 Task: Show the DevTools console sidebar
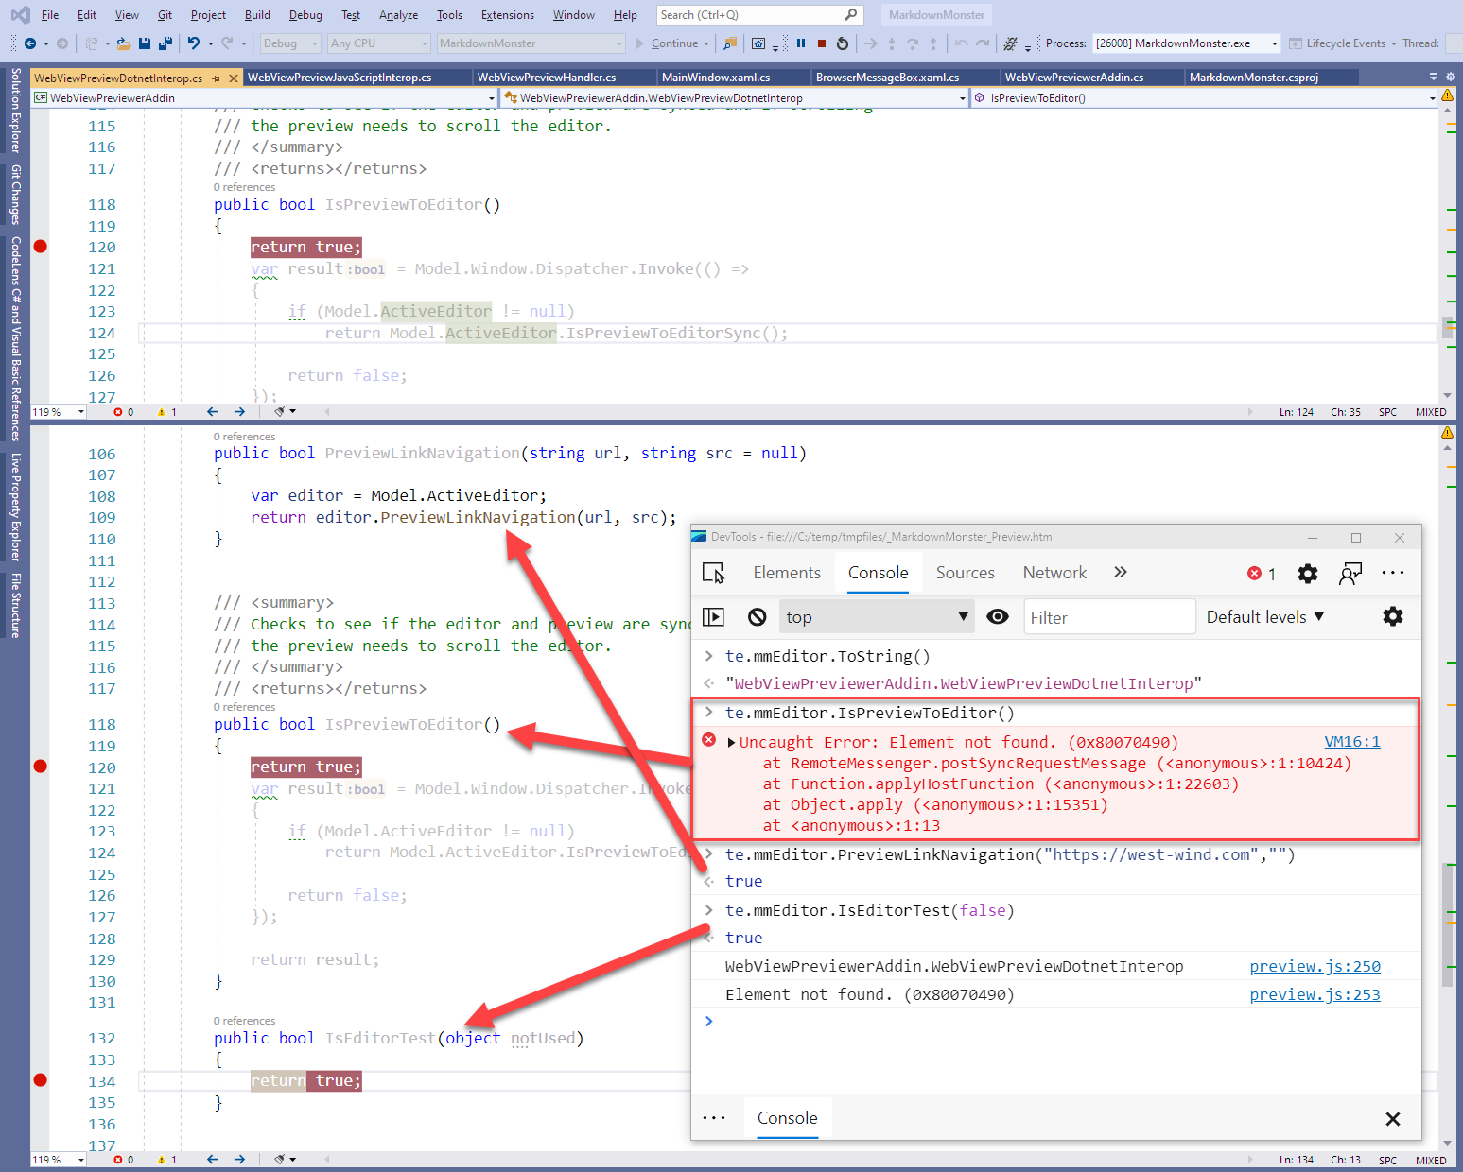(713, 617)
